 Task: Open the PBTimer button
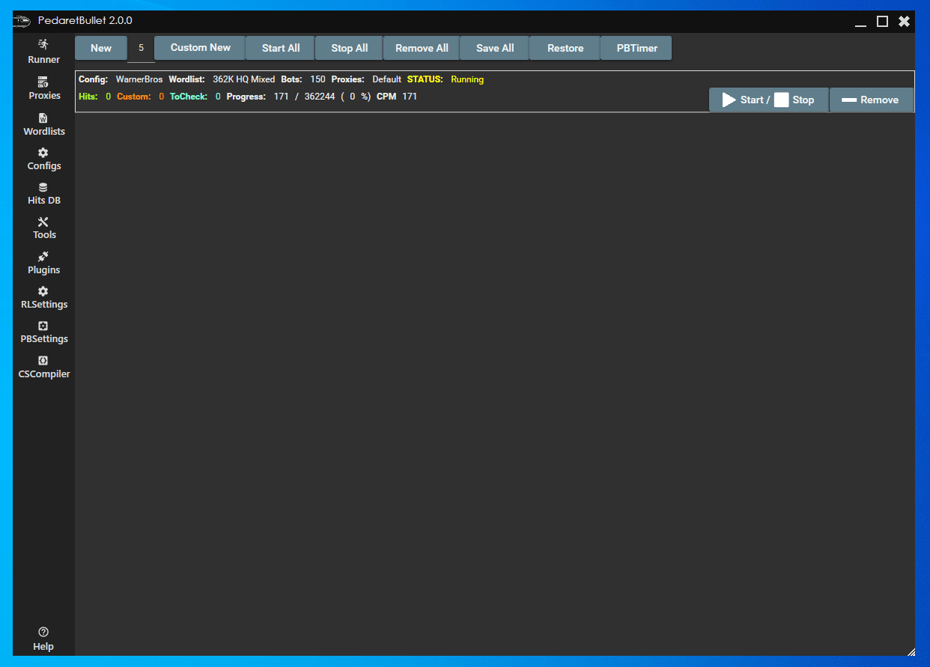[x=637, y=48]
